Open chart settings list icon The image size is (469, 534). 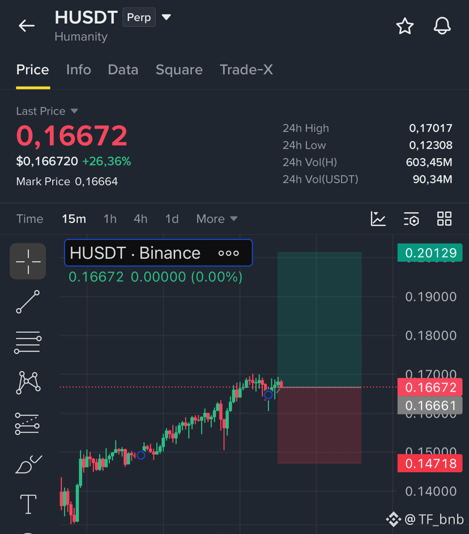click(411, 219)
